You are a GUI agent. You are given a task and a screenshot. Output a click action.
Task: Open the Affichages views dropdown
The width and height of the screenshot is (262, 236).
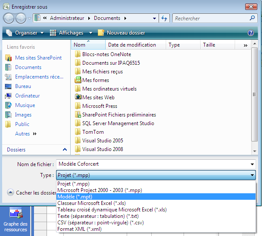click(72, 33)
